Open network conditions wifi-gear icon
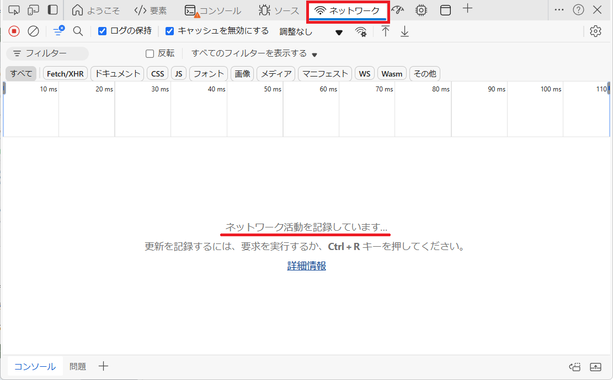The image size is (613, 380). pyautogui.click(x=361, y=32)
